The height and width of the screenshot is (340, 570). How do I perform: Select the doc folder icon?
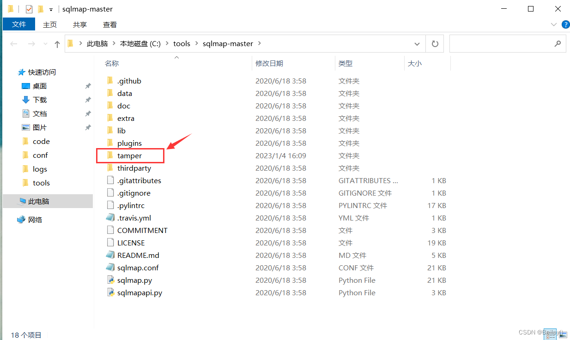pos(110,106)
